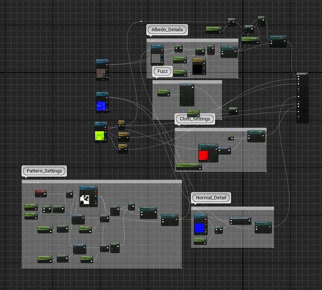
Task: Click the rightmost teal node in Pattern_Settings
Action: coord(170,220)
